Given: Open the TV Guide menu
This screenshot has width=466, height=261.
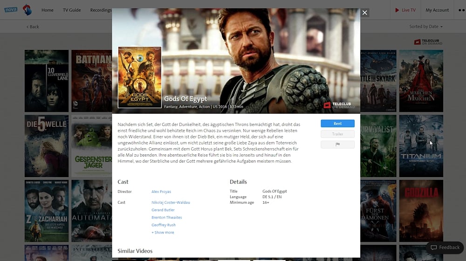Looking at the screenshot, I should tap(72, 10).
